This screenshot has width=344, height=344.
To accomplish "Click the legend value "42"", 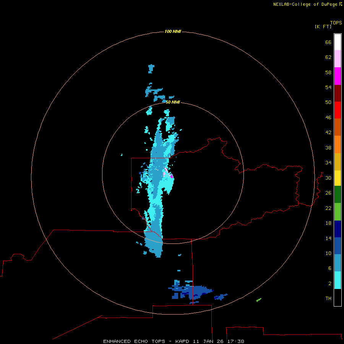I will coord(328,133).
